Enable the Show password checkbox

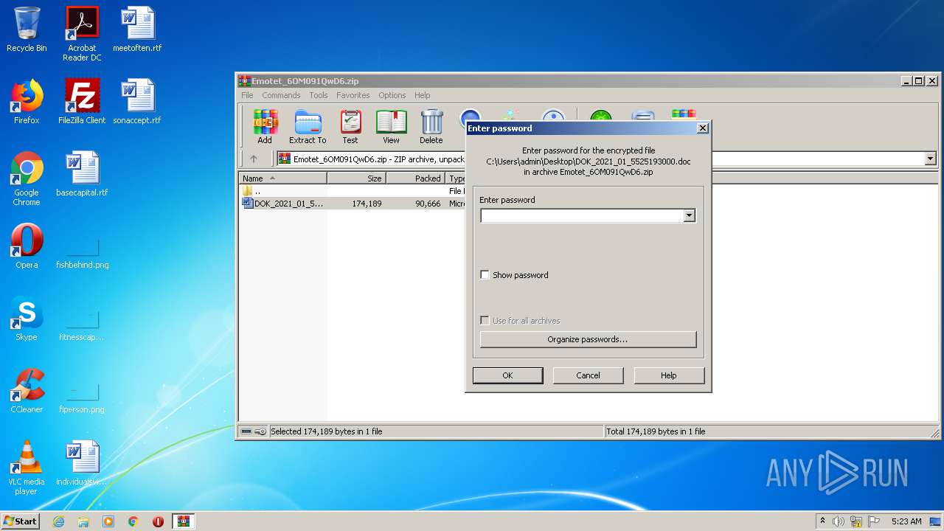(485, 275)
